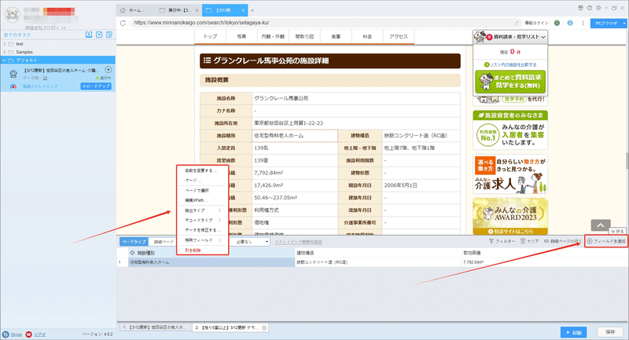Image resolution: width=629 pixels, height=340 pixels.
Task: Click the 折る collapse button
Action: coord(617,232)
